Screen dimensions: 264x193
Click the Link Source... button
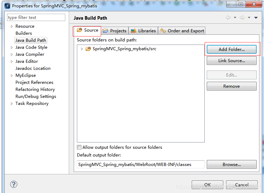(231, 61)
